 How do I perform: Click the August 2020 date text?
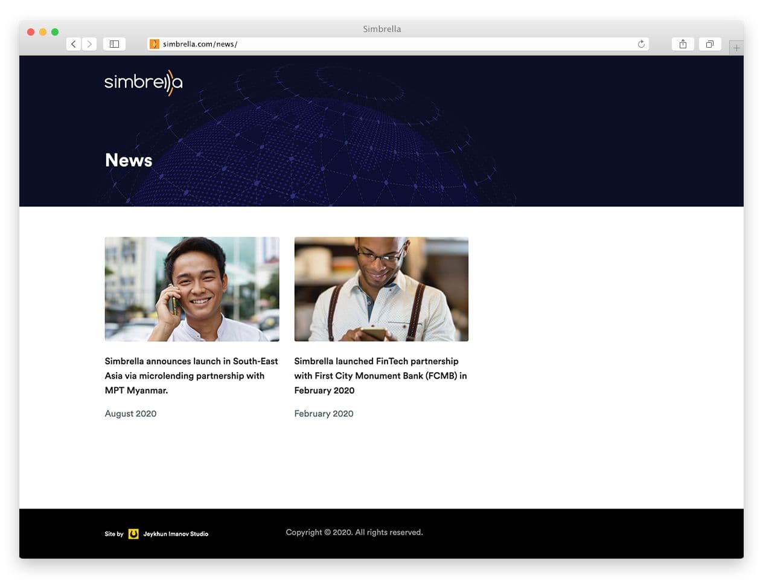[130, 414]
